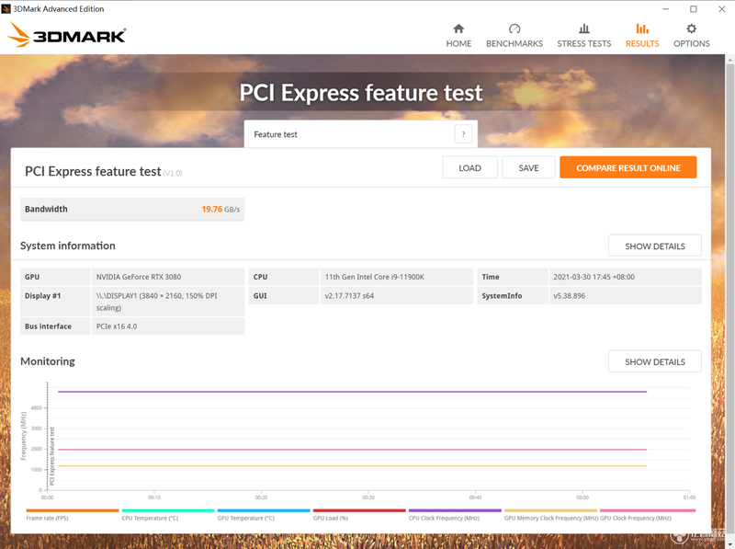
Task: Open the OPTIONS tab label
Action: tap(692, 43)
